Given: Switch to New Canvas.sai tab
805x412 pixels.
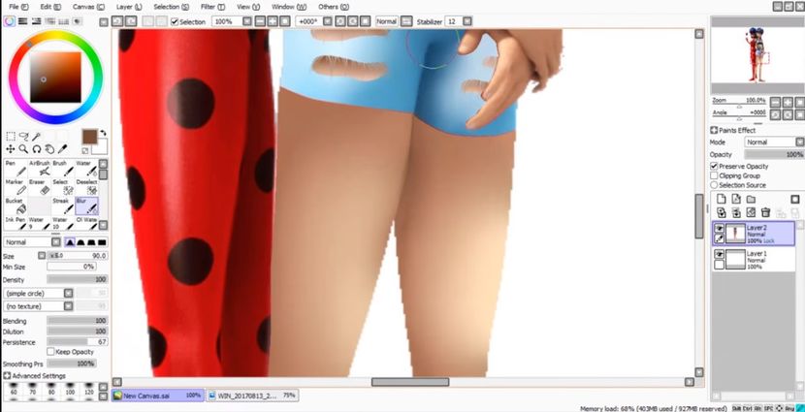Looking at the screenshot, I should 158,396.
